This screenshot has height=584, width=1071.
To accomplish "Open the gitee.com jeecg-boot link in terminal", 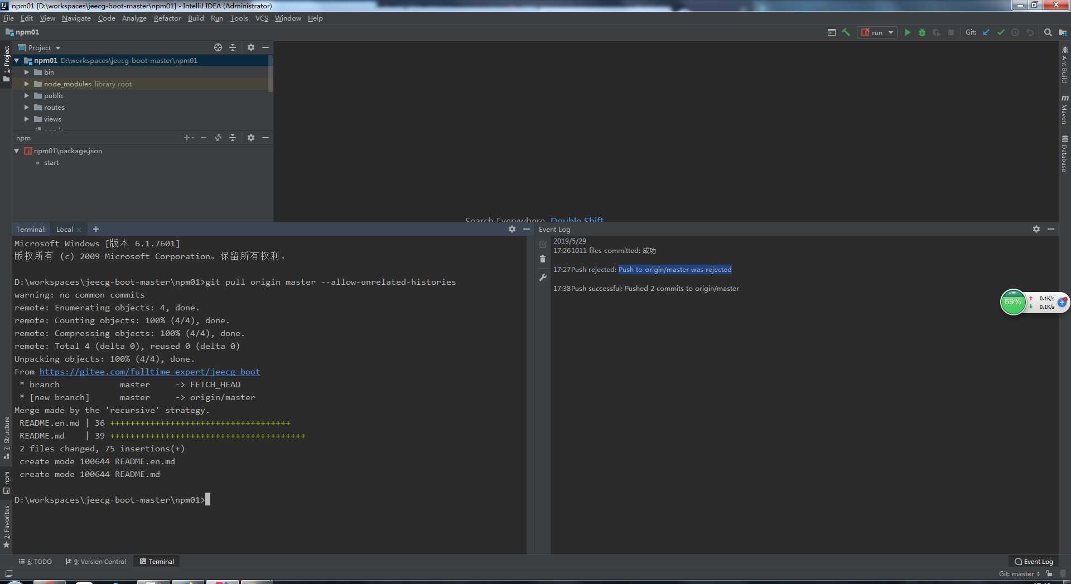I will (149, 372).
